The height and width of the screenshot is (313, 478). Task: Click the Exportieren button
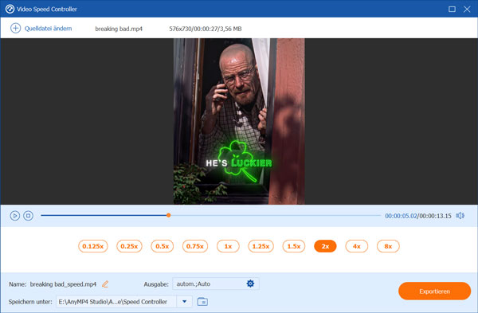434,291
